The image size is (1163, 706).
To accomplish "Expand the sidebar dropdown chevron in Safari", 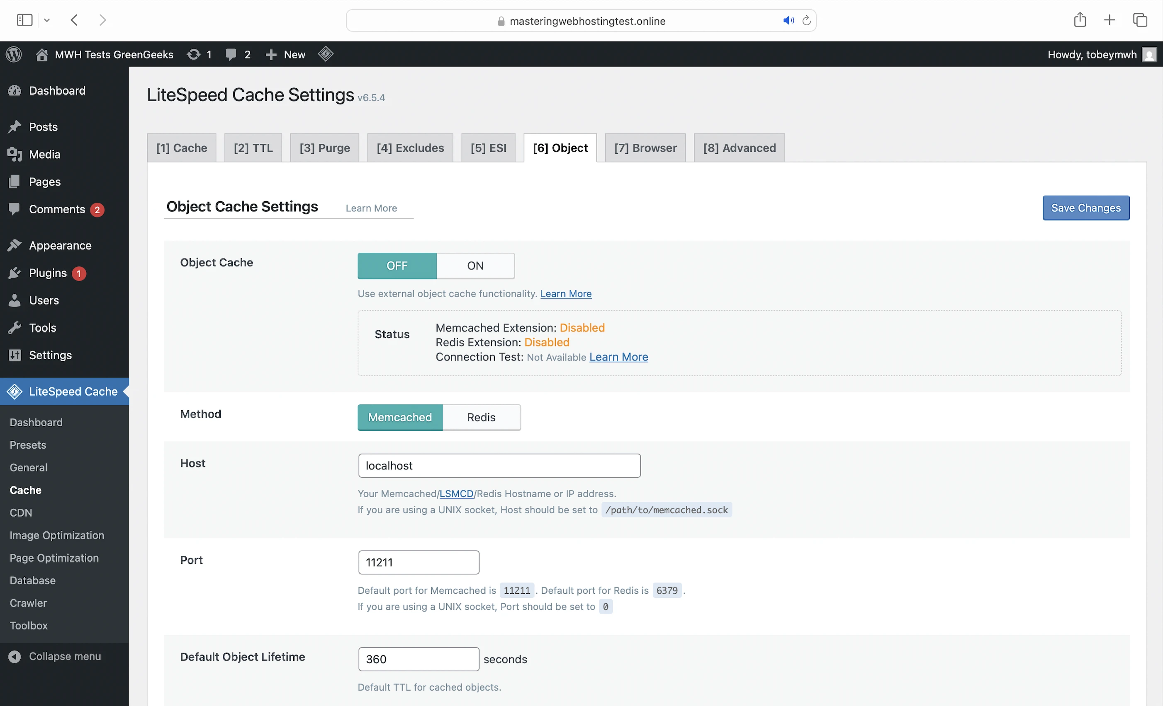I will [47, 20].
